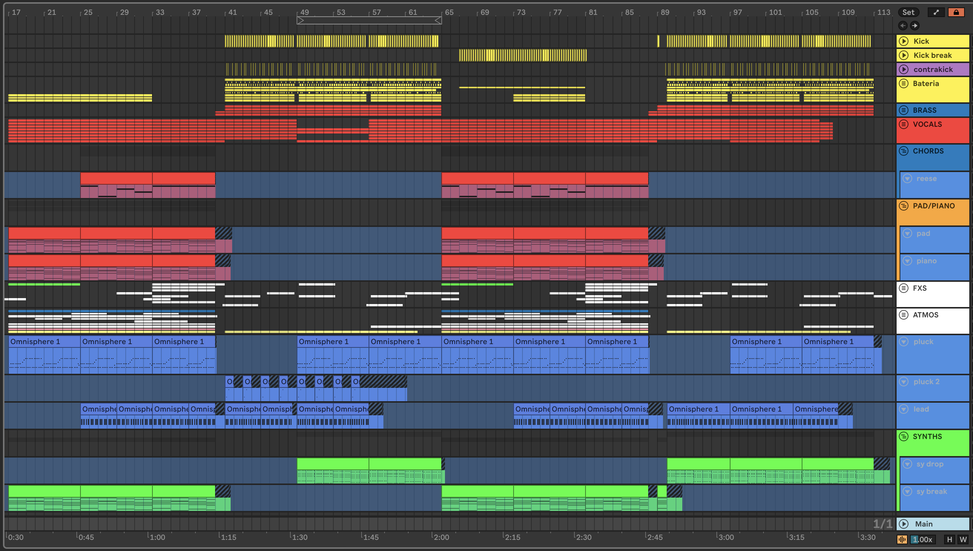
Task: Click the Main track unfold icon
Action: [x=904, y=524]
